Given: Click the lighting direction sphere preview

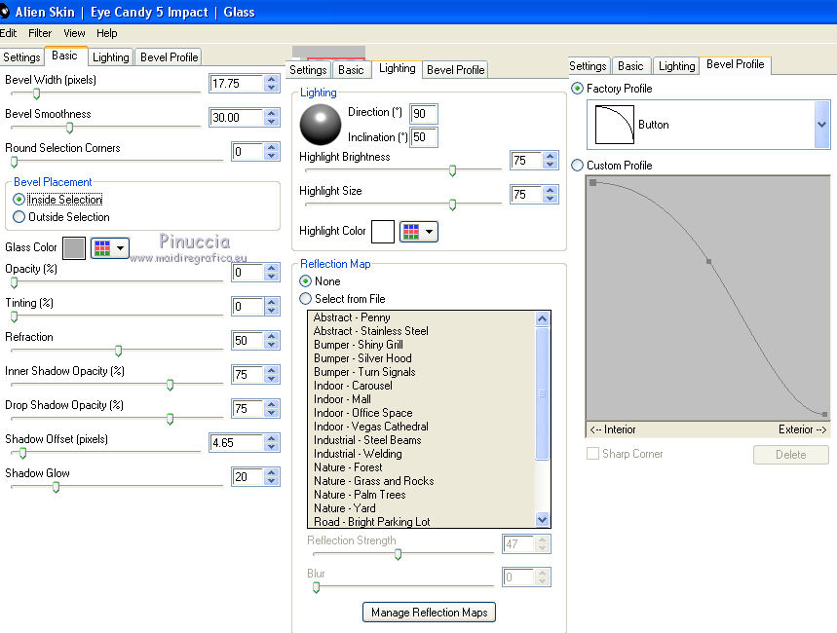Looking at the screenshot, I should pyautogui.click(x=320, y=126).
